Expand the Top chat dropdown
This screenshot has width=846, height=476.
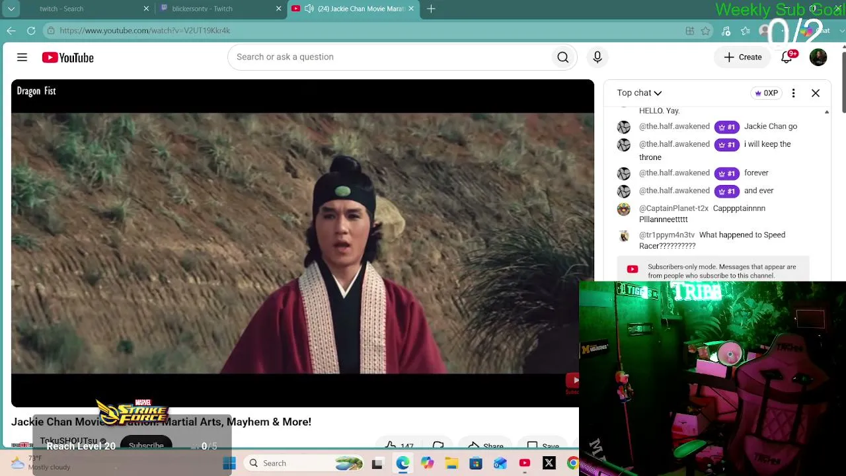(x=639, y=93)
